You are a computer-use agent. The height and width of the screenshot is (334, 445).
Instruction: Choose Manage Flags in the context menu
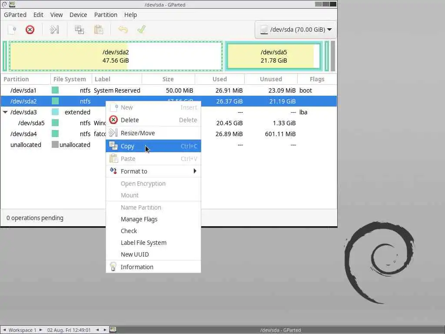[153, 219]
